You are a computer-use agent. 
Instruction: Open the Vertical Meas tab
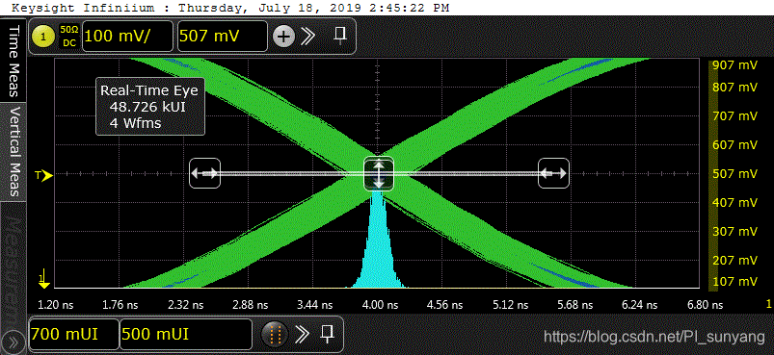(x=13, y=152)
